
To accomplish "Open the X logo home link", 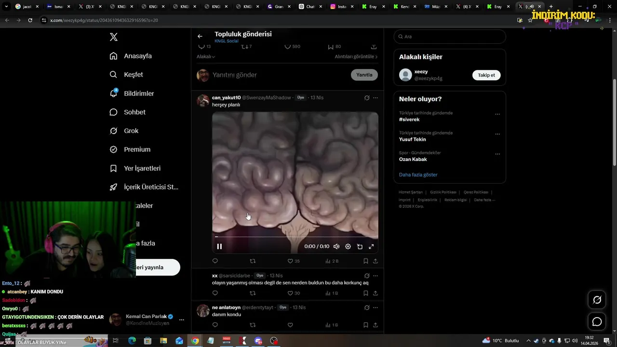I will point(114,37).
